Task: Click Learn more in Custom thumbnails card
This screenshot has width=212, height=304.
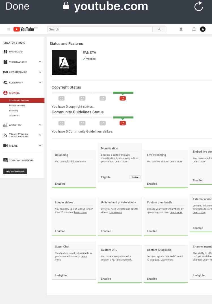Action: (176, 212)
